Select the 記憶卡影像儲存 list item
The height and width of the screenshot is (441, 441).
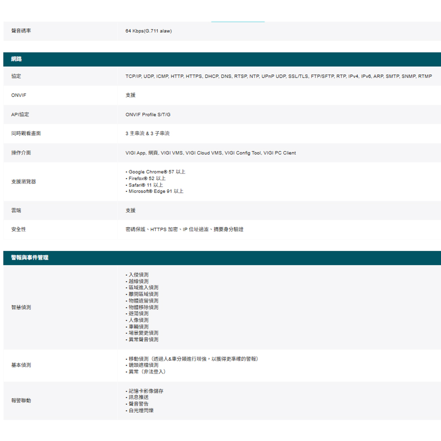point(146,391)
